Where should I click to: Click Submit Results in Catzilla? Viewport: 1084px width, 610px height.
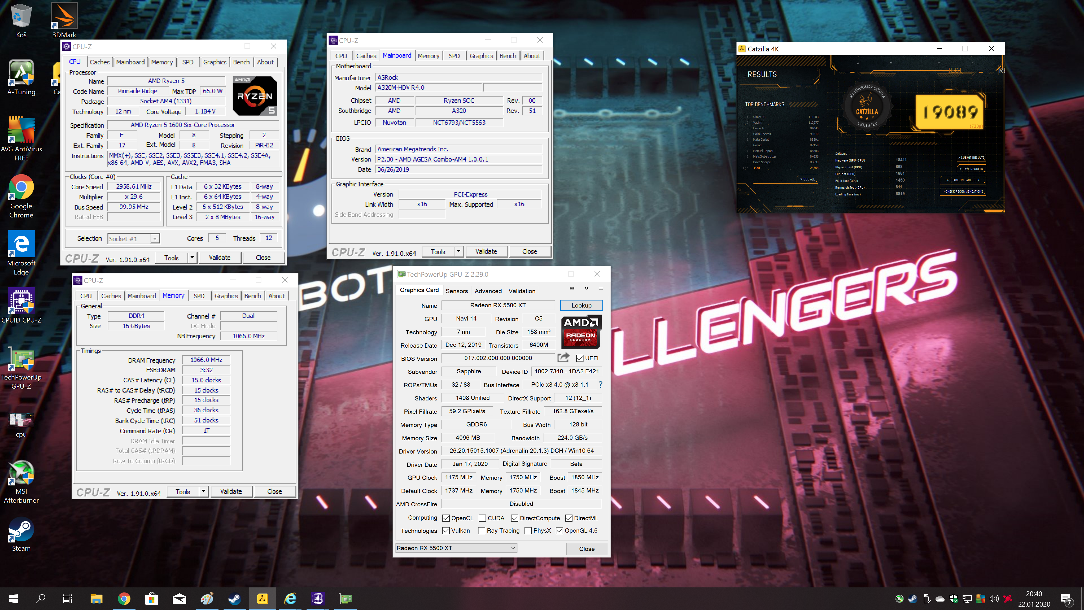[971, 158]
